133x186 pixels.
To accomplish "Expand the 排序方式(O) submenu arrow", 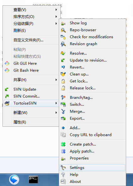I will (56, 17).
